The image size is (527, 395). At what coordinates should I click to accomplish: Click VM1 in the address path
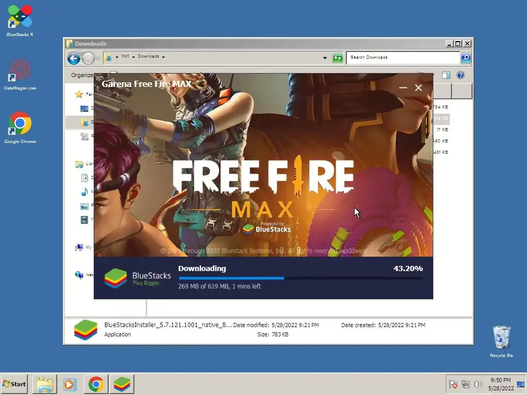pos(126,57)
